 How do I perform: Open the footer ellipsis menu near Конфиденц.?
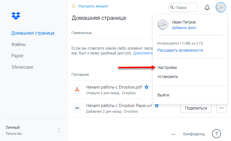pyautogui.click(x=173, y=134)
